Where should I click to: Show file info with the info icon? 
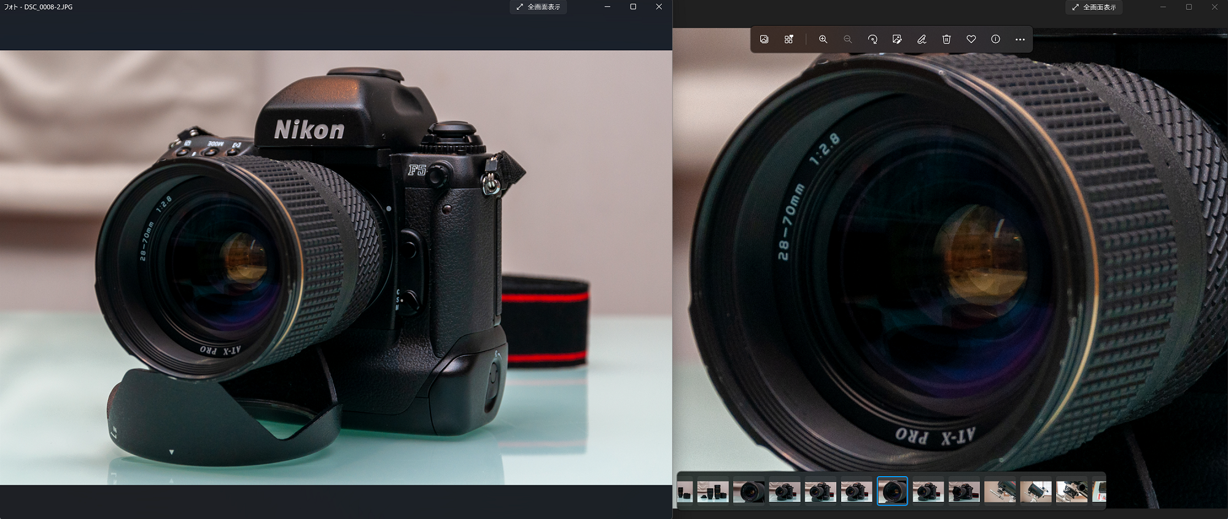(x=995, y=39)
